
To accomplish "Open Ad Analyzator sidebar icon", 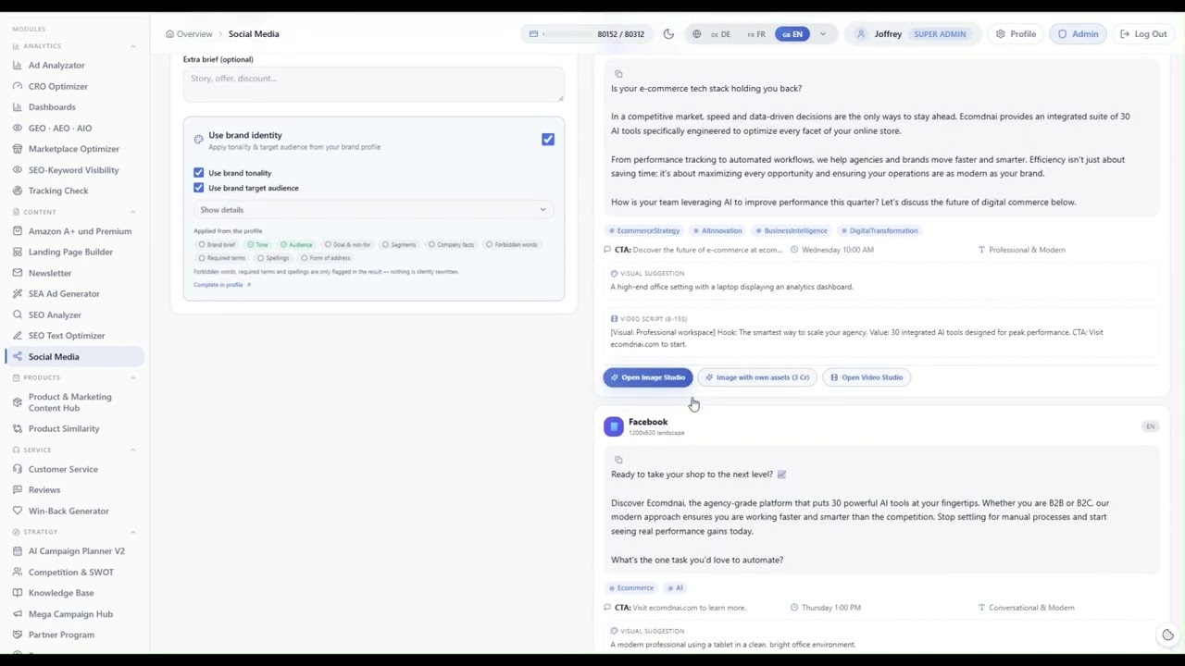I will [x=17, y=66].
